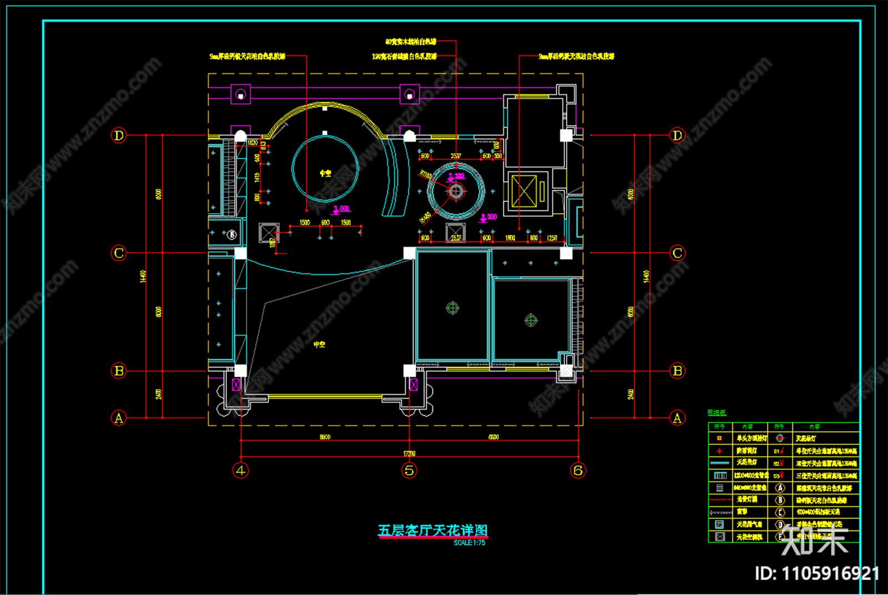This screenshot has height=595, width=888.
Task: Select hexagon D symbol in the legend
Action: point(780,525)
